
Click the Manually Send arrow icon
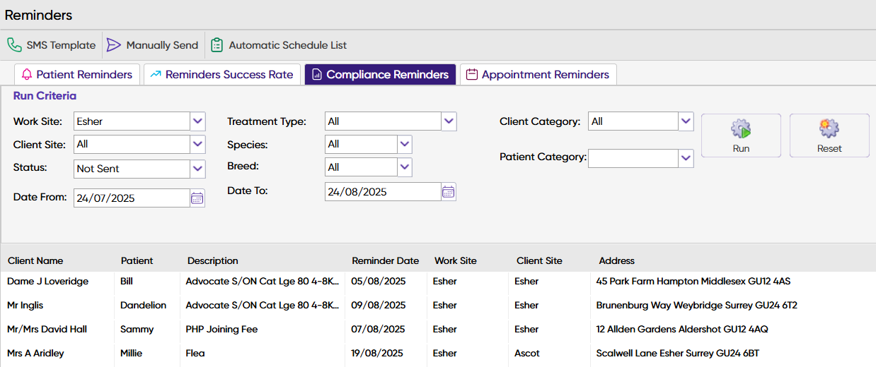tap(114, 45)
